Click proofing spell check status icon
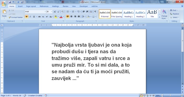Screen dimensions: 184x97 (25, 95)
